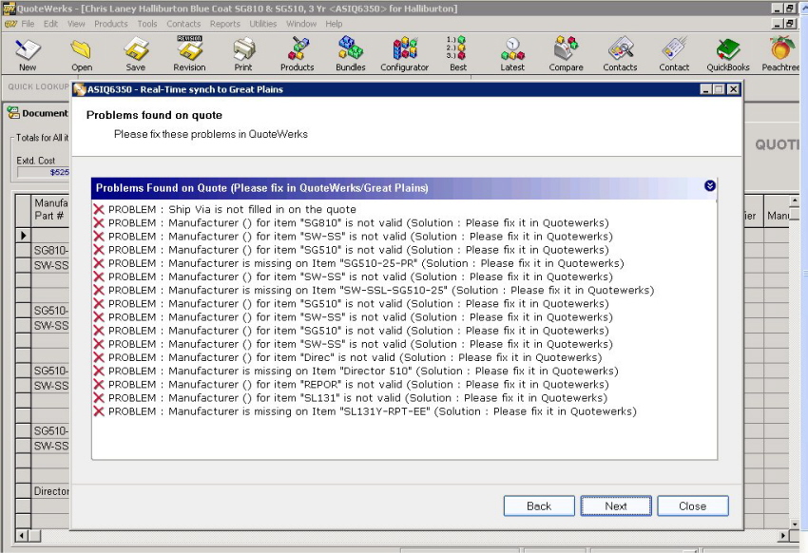808x553 pixels.
Task: Open the Products lookup icon
Action: 298,54
